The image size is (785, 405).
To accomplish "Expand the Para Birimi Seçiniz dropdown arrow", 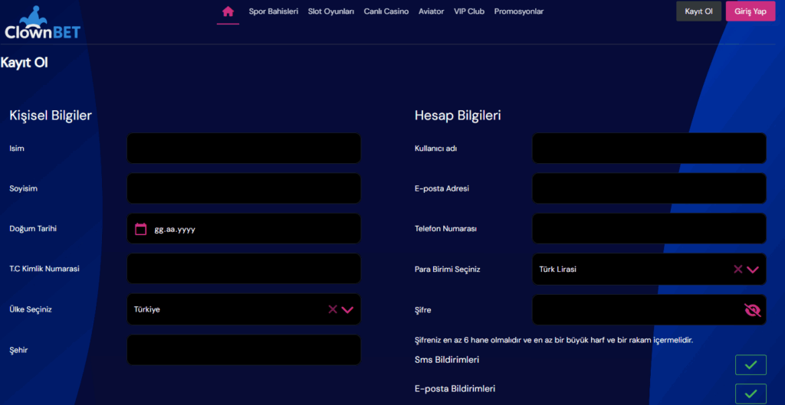I will (753, 269).
